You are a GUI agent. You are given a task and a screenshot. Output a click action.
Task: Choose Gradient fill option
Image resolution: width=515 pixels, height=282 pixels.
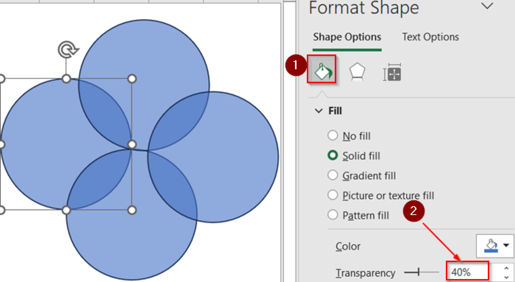[362, 175]
